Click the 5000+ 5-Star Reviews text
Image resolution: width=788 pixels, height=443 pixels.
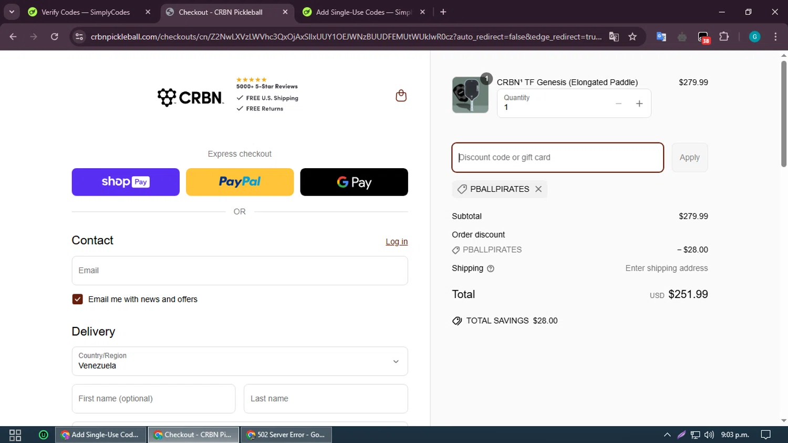[x=267, y=86]
